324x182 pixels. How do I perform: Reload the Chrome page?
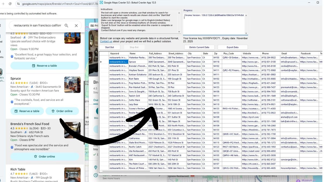10,4
